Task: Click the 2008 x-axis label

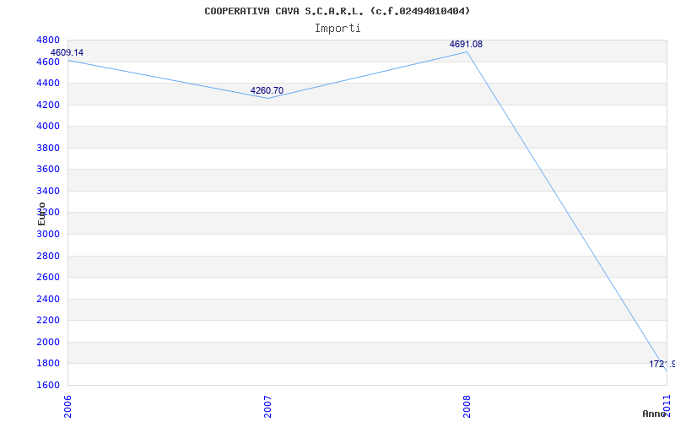Action: [x=467, y=407]
